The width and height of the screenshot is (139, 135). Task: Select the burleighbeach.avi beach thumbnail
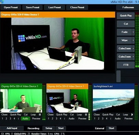click(x=113, y=101)
